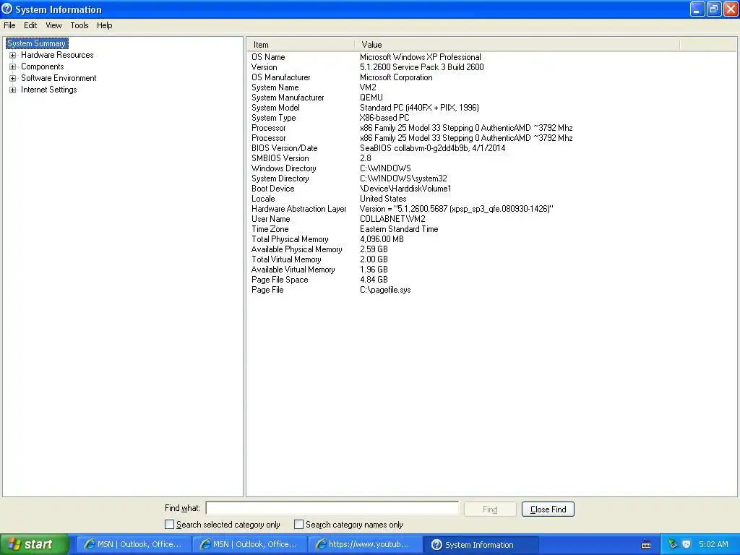This screenshot has height=555, width=740.
Task: Enable Search category names only
Action: 298,525
